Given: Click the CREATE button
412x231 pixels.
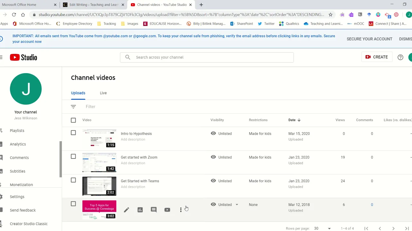Looking at the screenshot, I should [x=377, y=57].
